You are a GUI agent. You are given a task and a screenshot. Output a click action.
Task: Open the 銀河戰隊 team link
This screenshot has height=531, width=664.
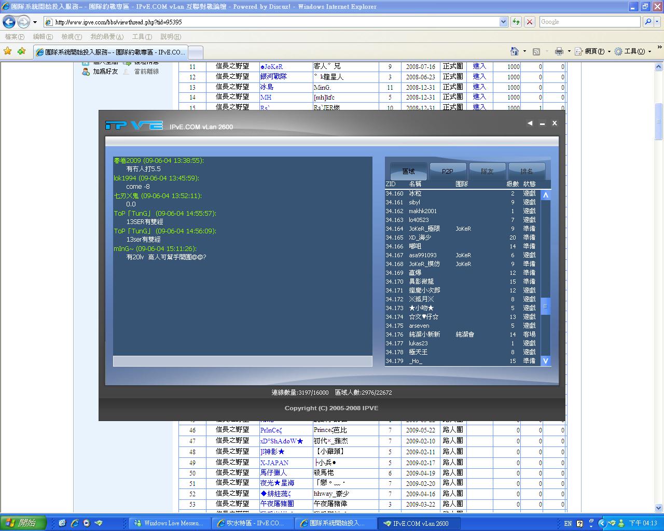tap(273, 77)
